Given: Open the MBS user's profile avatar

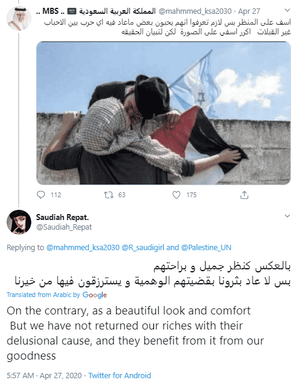Looking at the screenshot, I should (x=19, y=18).
